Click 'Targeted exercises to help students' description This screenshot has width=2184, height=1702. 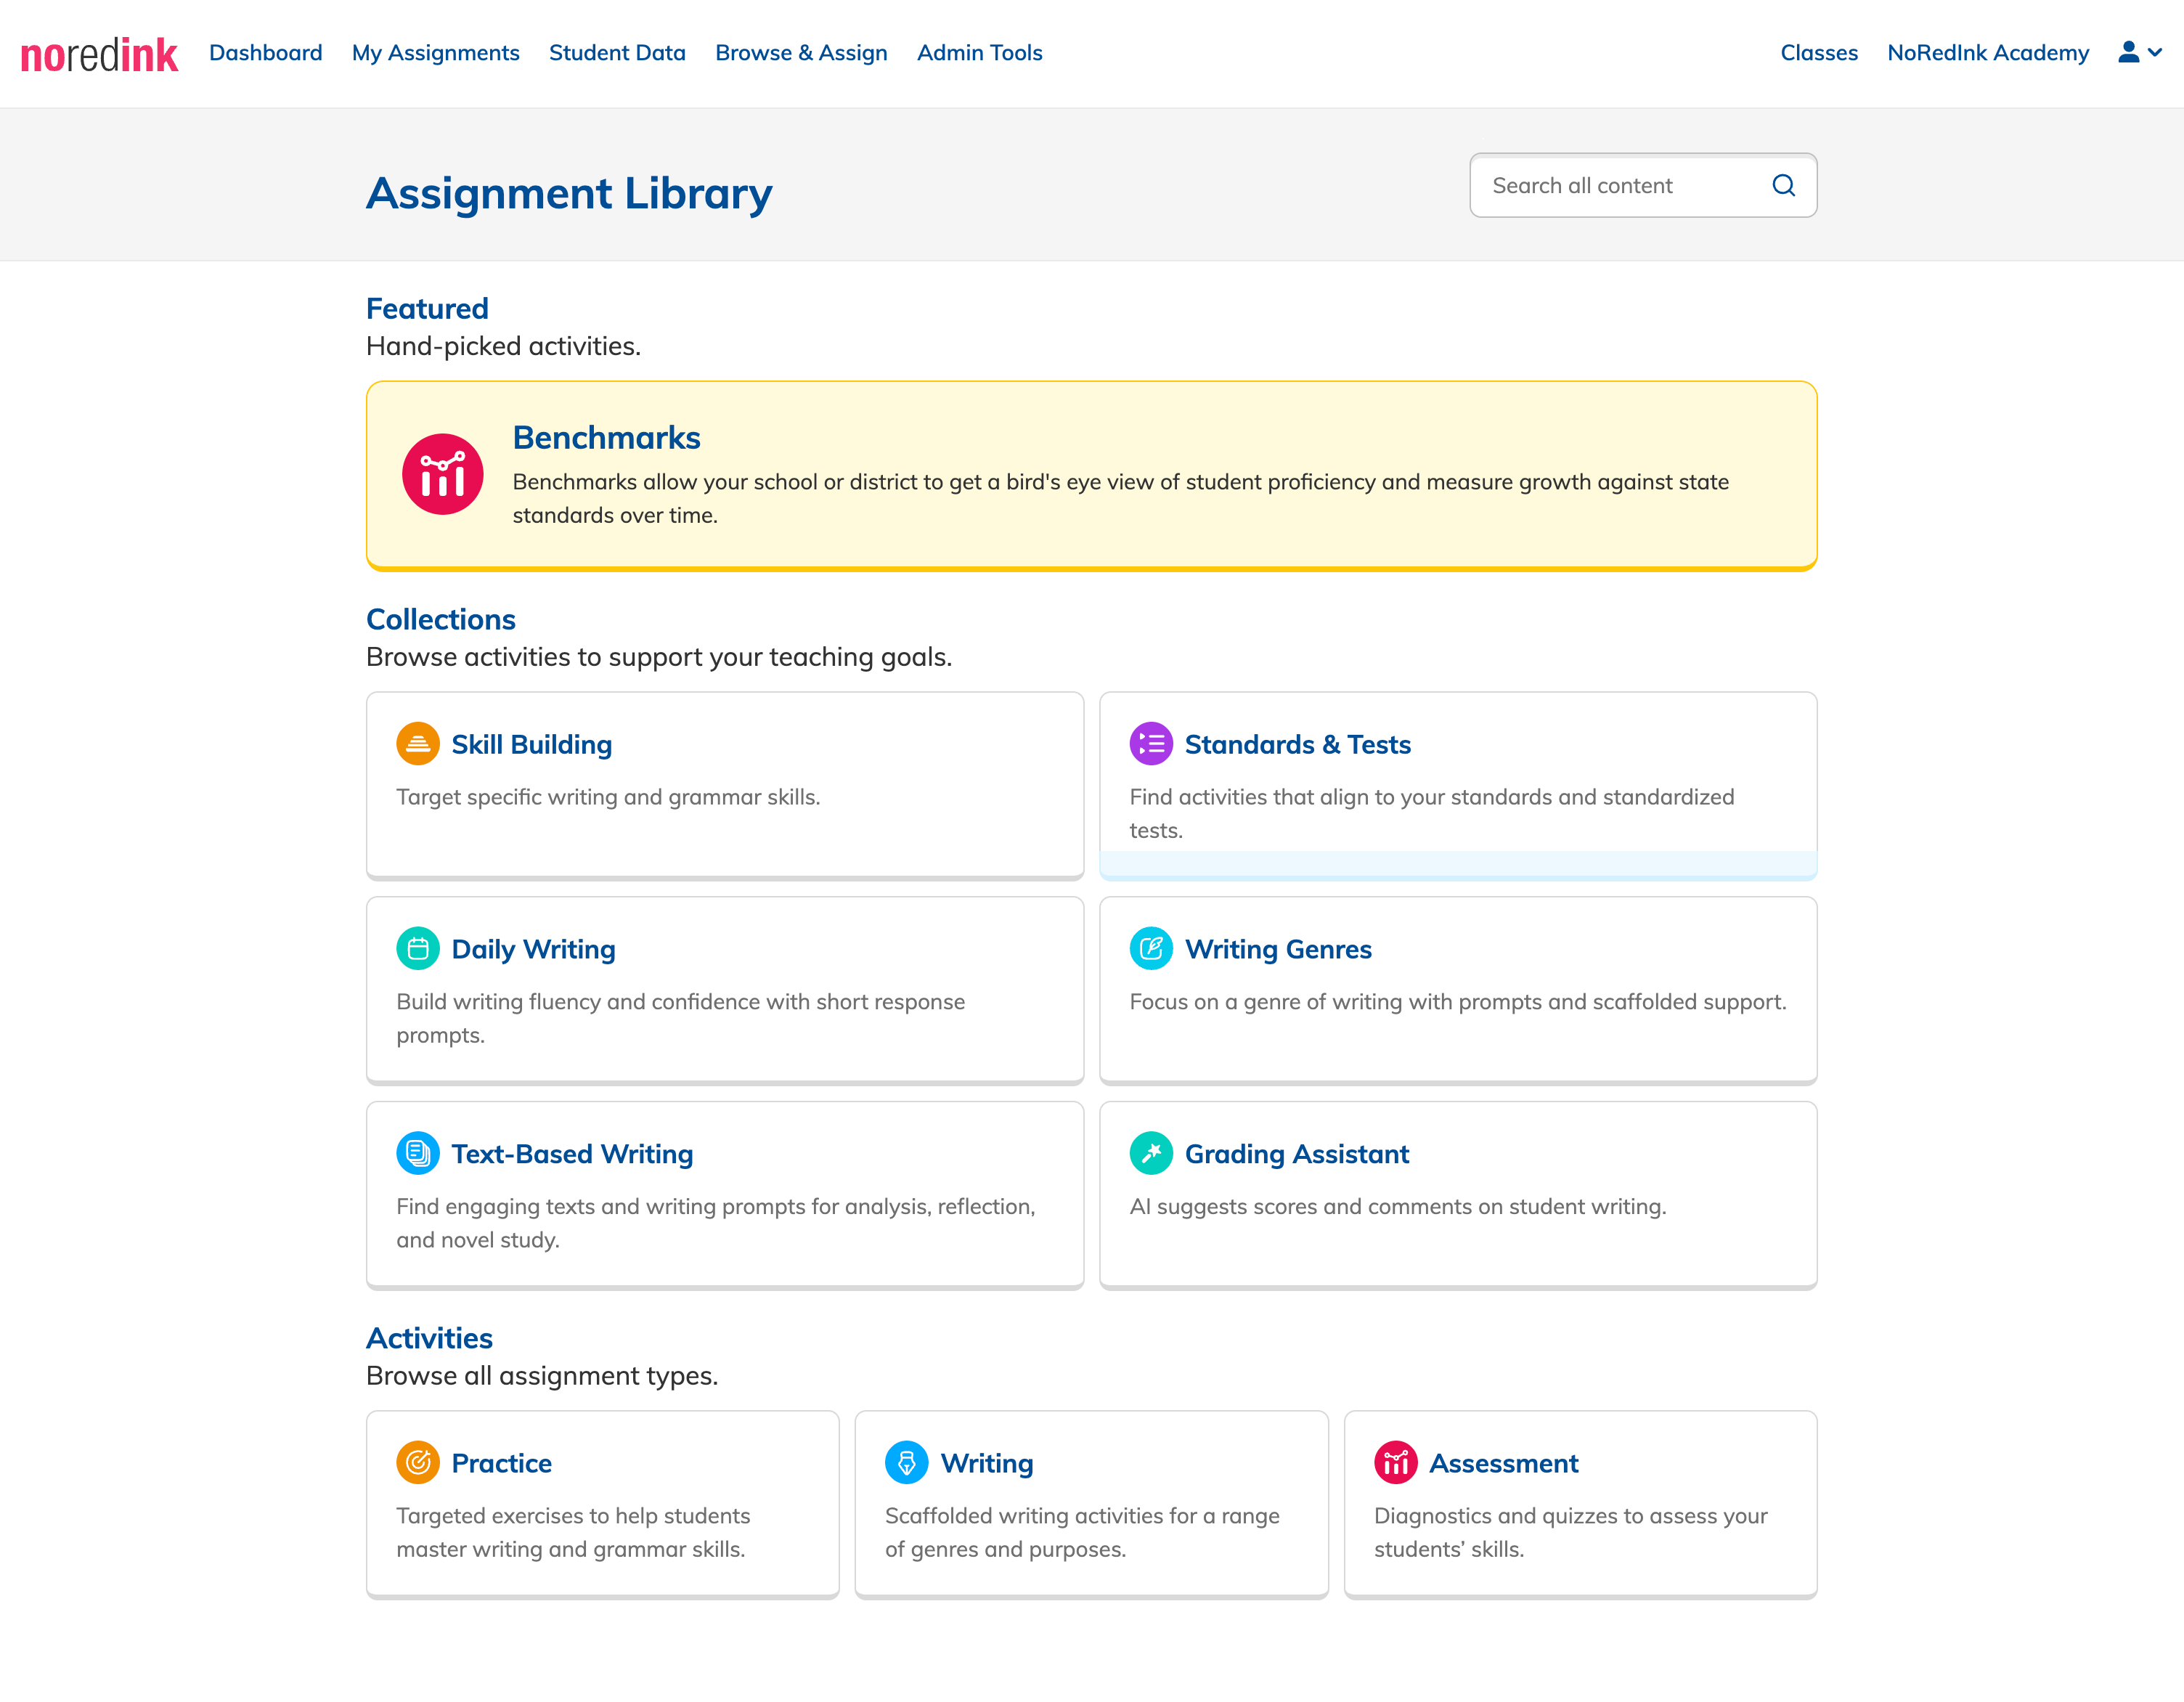pyautogui.click(x=573, y=1532)
